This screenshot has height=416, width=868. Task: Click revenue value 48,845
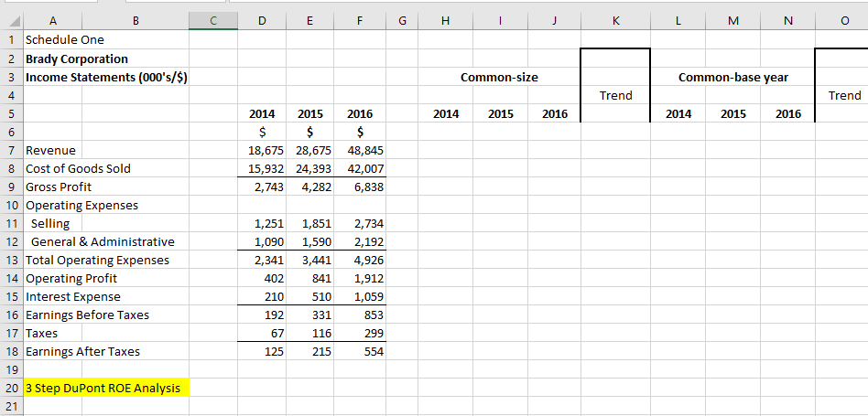point(365,150)
